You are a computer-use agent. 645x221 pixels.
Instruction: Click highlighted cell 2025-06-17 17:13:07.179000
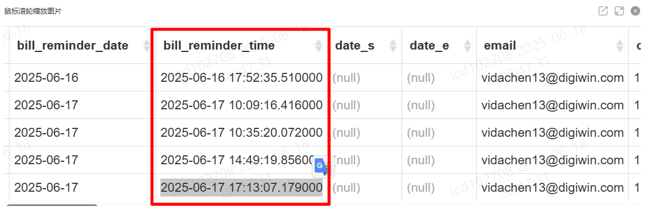242,188
